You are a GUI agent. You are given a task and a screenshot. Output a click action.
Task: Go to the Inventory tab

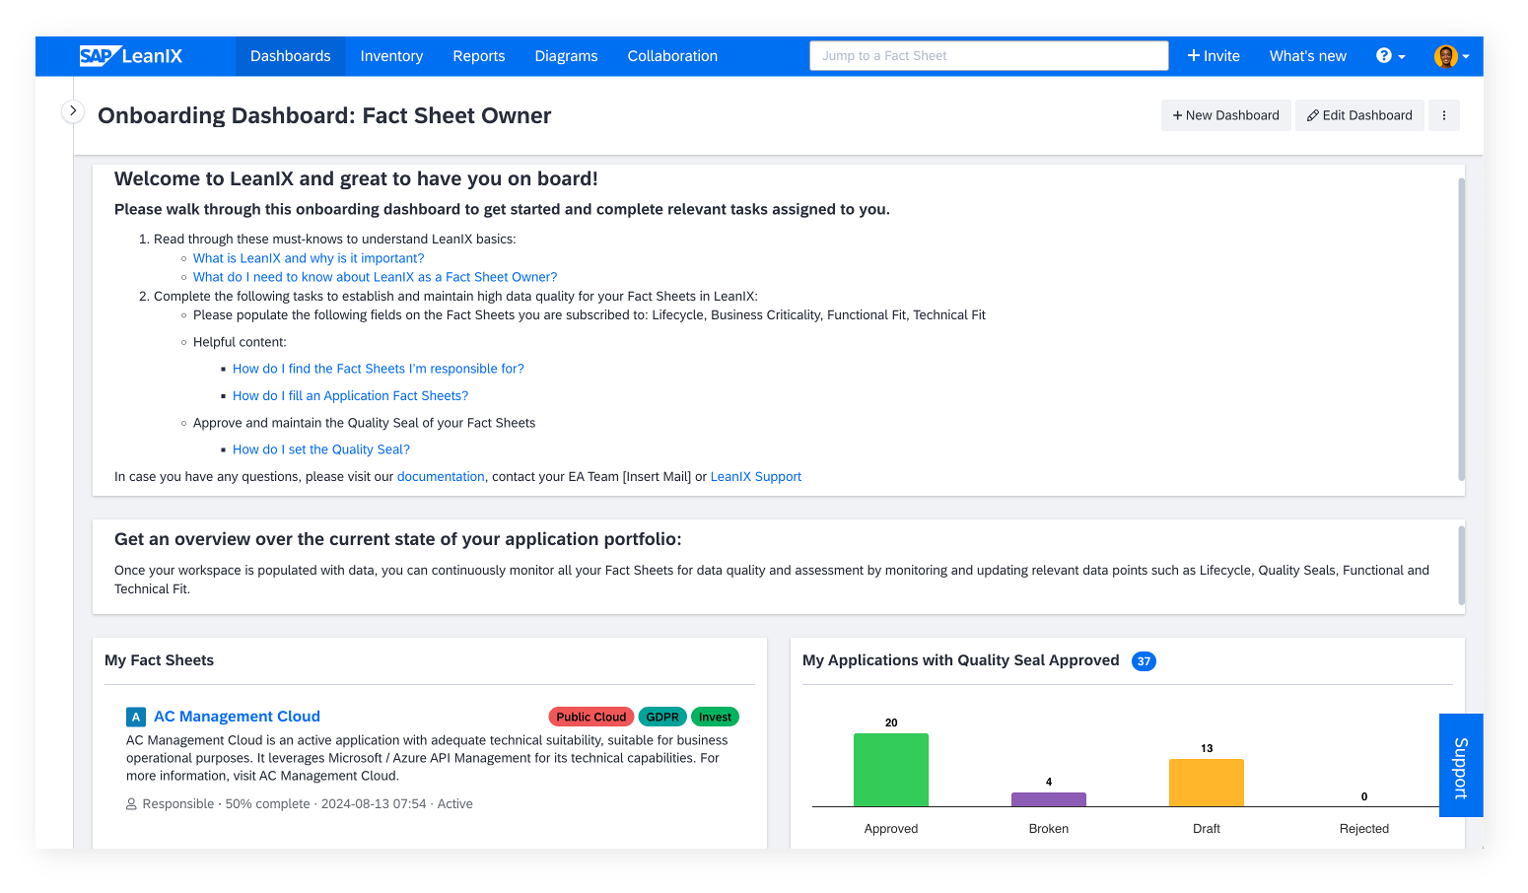coord(391,56)
